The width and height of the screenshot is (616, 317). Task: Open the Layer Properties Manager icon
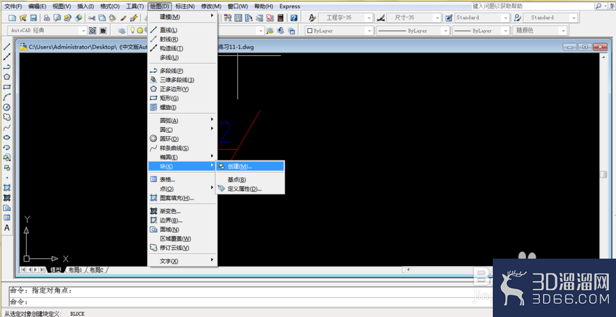coord(122,31)
